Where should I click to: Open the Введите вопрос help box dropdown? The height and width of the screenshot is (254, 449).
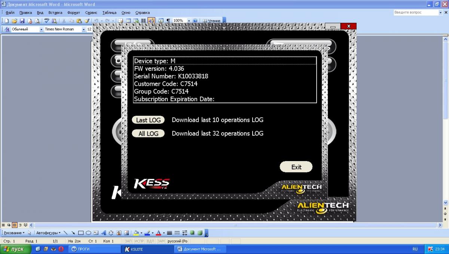click(x=440, y=12)
